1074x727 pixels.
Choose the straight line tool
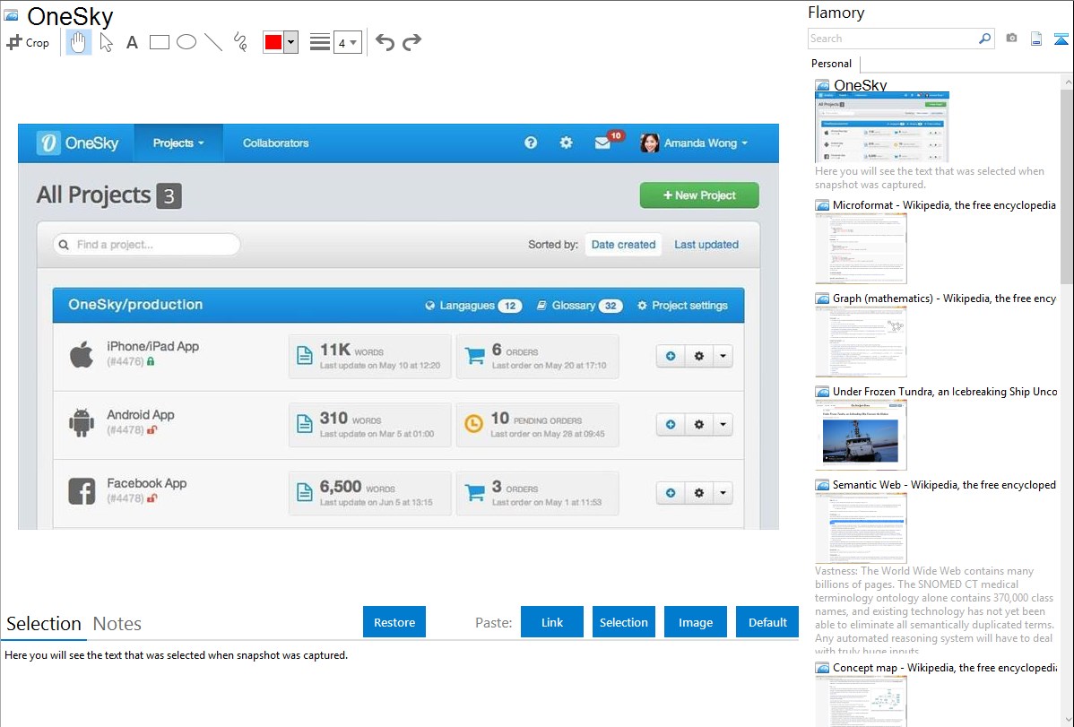coord(213,42)
